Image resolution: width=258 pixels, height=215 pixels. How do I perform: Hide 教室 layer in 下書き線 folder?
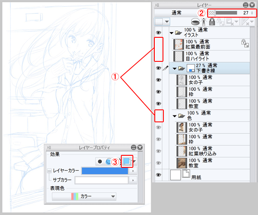pyautogui.click(x=158, y=104)
